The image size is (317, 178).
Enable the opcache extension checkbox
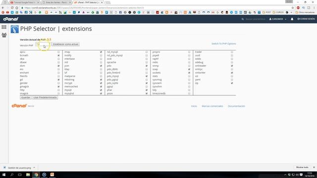(147, 62)
